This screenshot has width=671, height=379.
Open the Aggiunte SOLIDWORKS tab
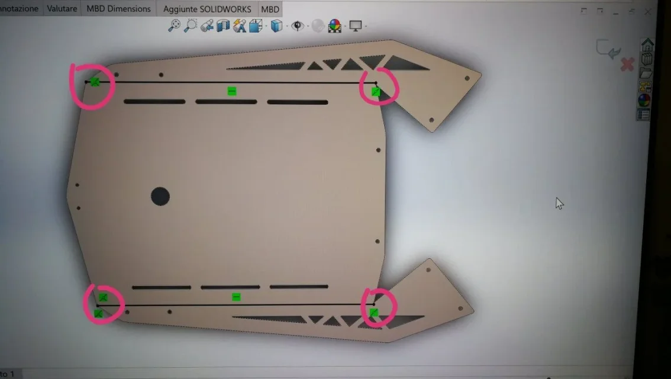coord(207,9)
